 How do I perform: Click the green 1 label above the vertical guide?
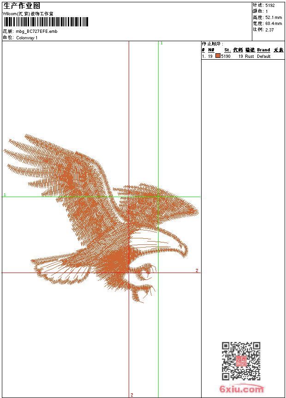161,43
